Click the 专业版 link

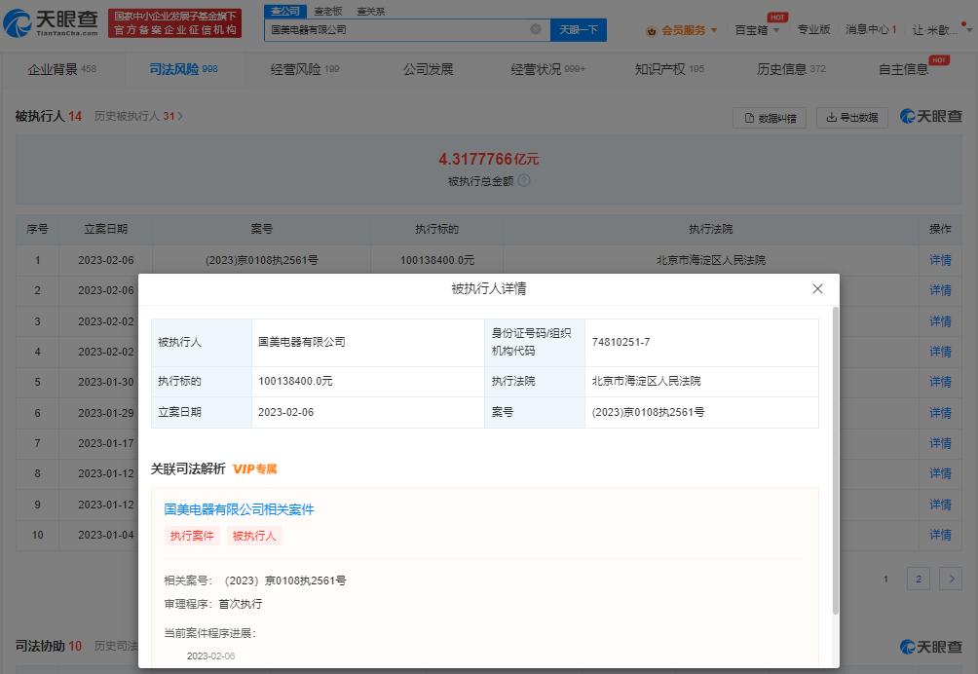coord(813,29)
